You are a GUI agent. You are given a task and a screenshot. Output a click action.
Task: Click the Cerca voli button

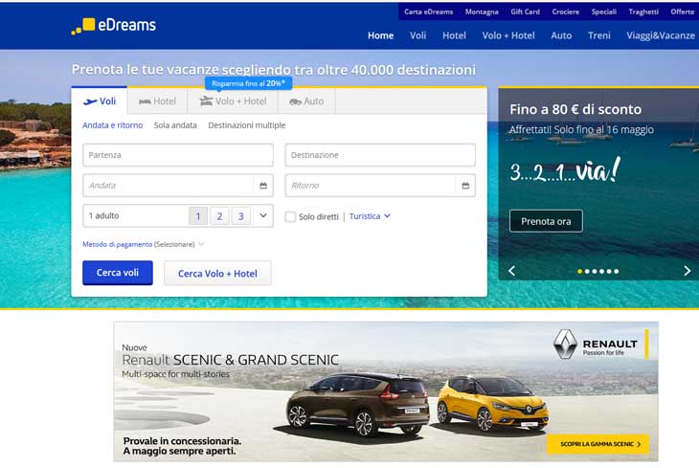pos(118,273)
